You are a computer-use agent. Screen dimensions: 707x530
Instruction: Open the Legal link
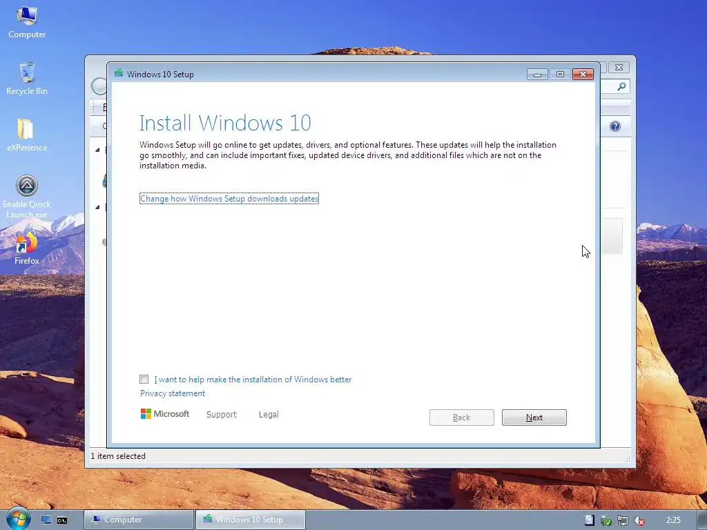coord(269,415)
